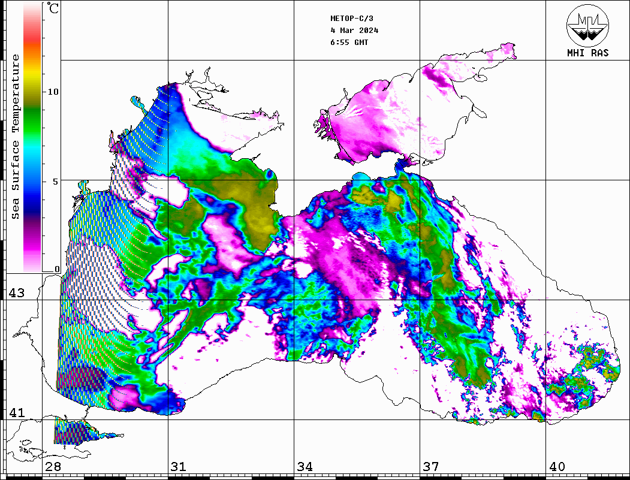Click the 'MHI RAS' label text
The width and height of the screenshot is (630, 480).
(588, 53)
